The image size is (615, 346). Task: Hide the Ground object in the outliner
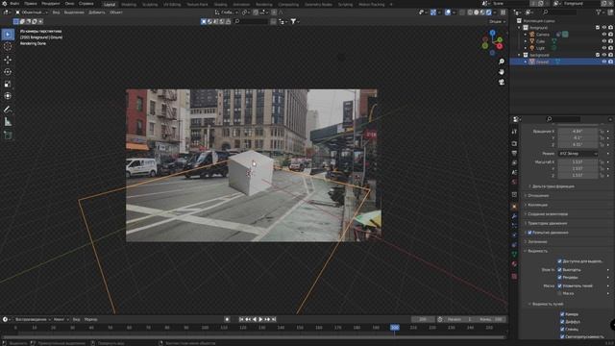pos(604,62)
